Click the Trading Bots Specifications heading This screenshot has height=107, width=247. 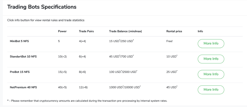(x=42, y=7)
